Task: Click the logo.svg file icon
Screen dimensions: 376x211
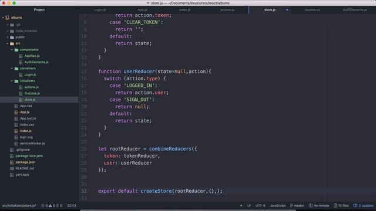Action: (16, 137)
